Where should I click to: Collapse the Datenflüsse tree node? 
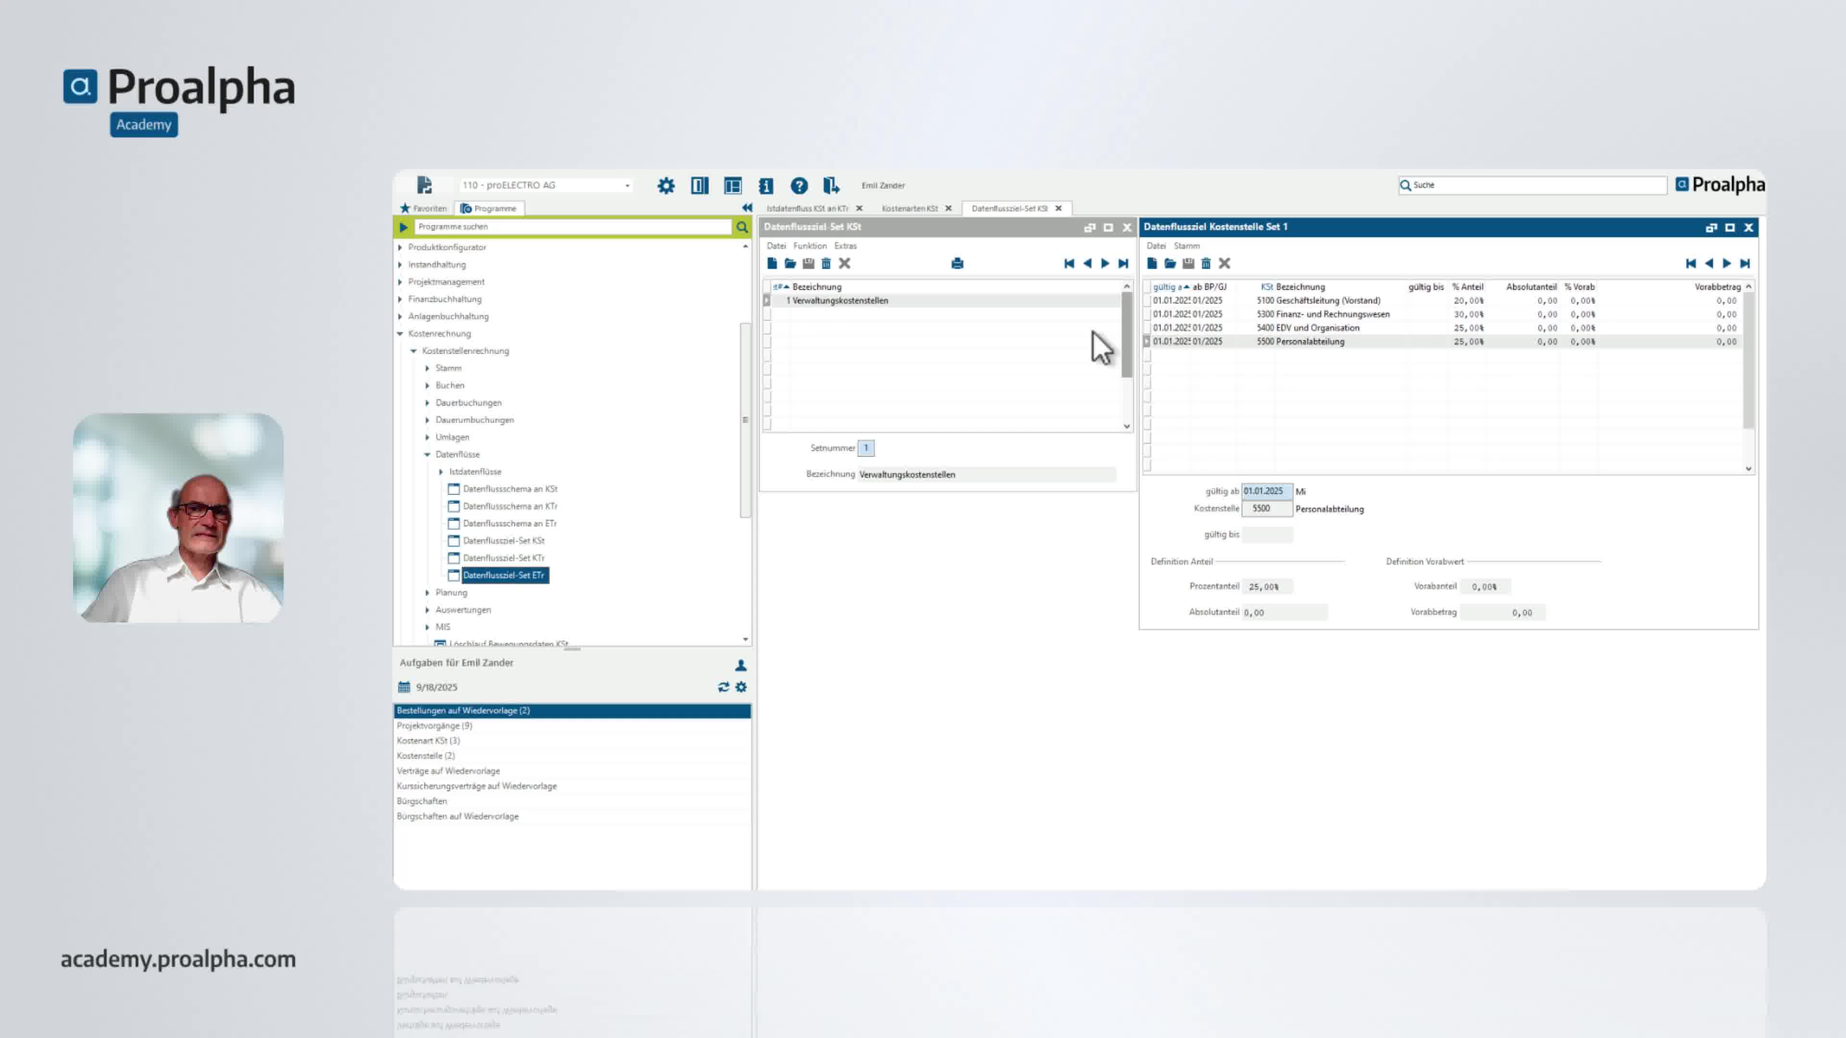[x=428, y=454]
